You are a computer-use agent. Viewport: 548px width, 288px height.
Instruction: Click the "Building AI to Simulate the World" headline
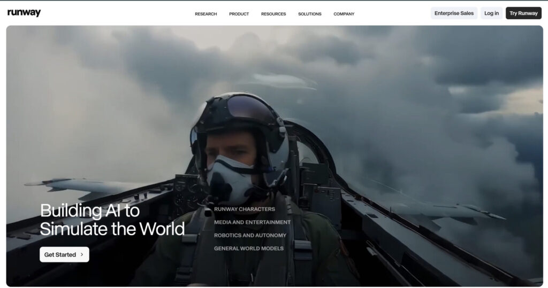tap(112, 219)
